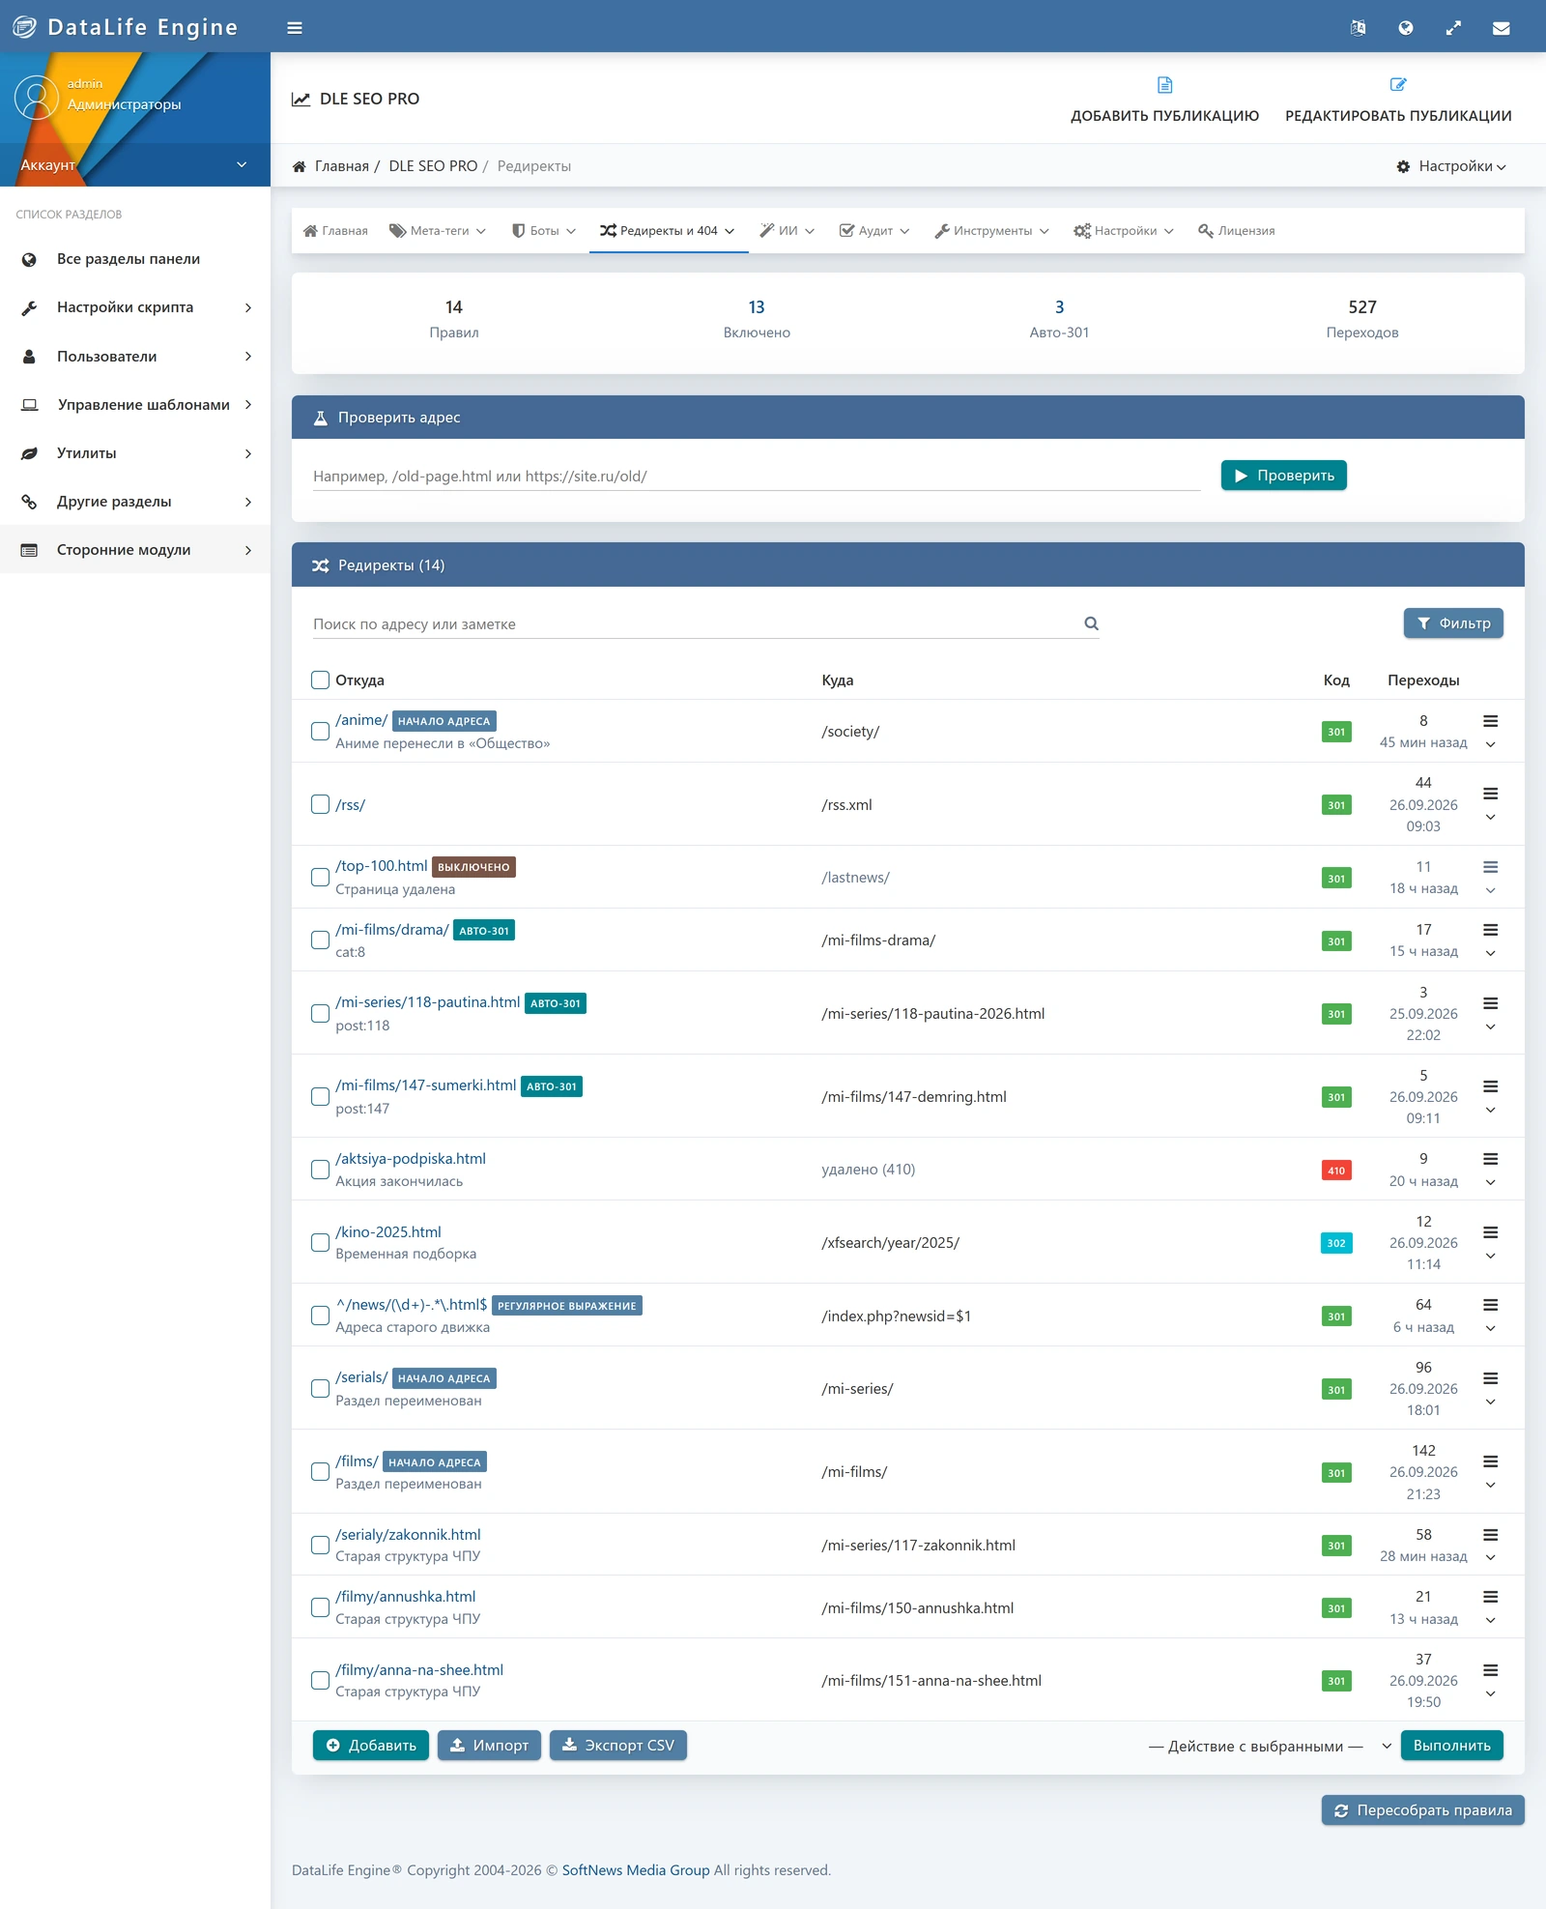Open the Аудит tab menu
The width and height of the screenshot is (1546, 1909).
coord(874,231)
